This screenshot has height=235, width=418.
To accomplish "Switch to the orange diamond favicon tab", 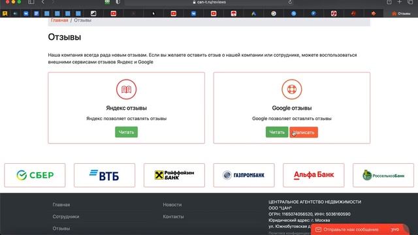I will pos(374,13).
